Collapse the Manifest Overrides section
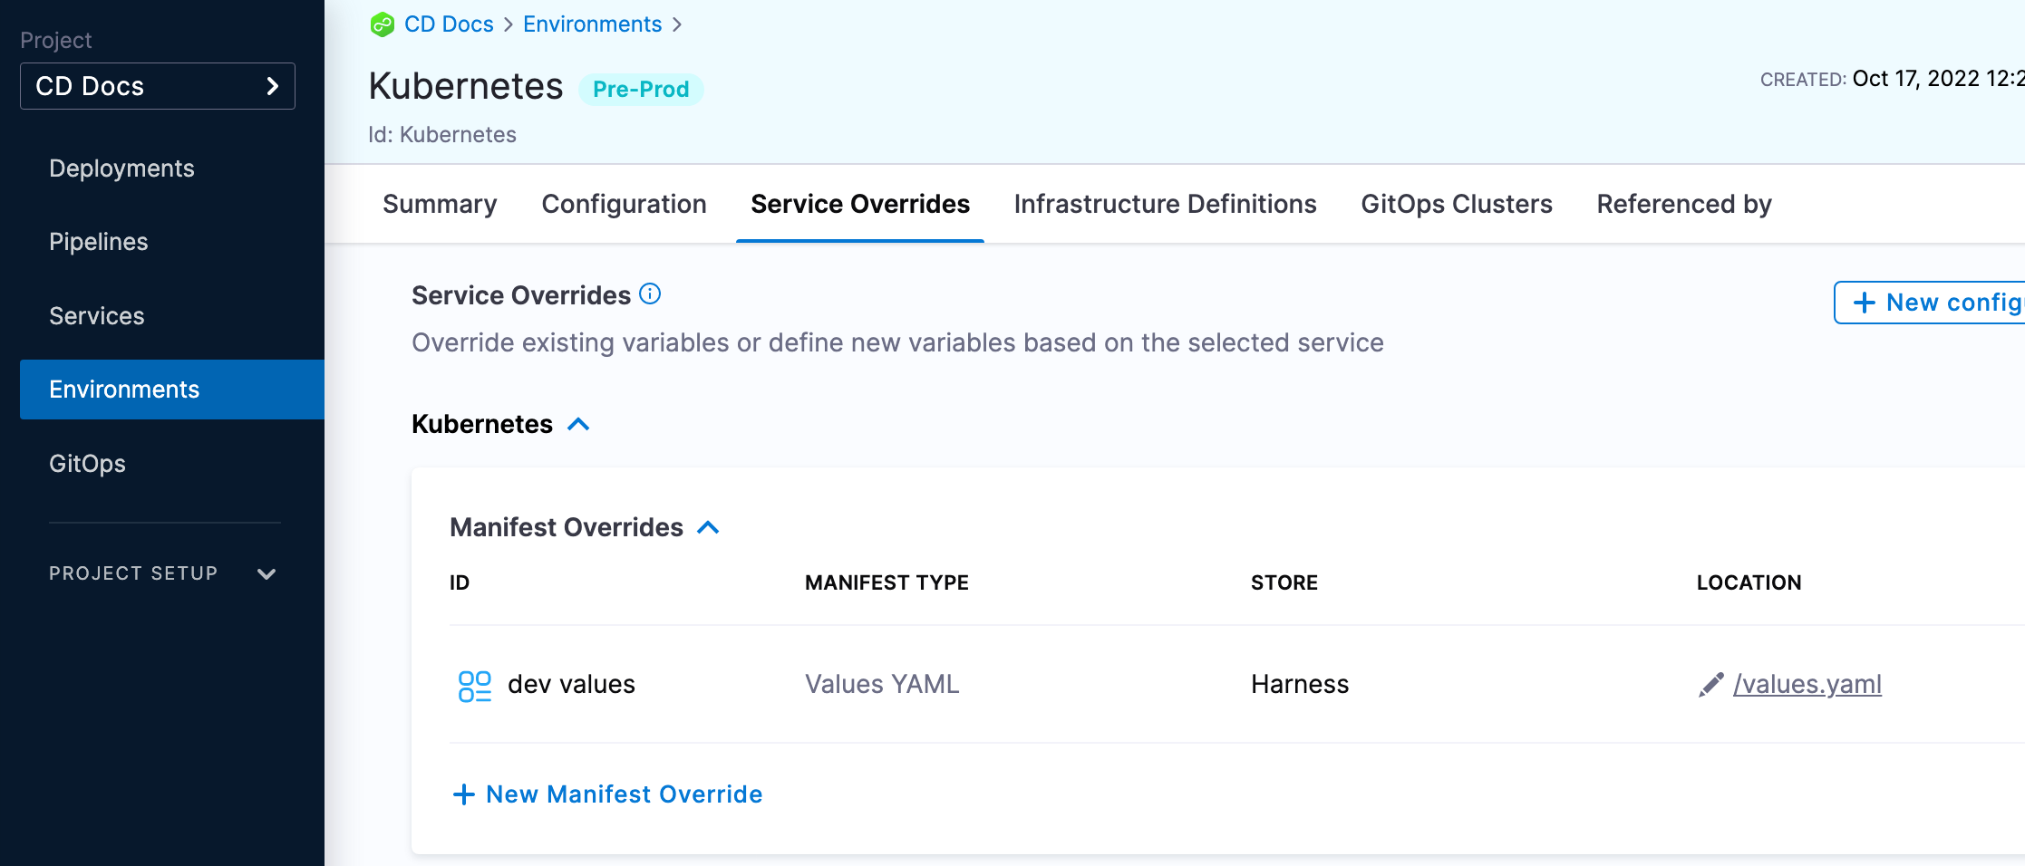The height and width of the screenshot is (866, 2025). 709,526
